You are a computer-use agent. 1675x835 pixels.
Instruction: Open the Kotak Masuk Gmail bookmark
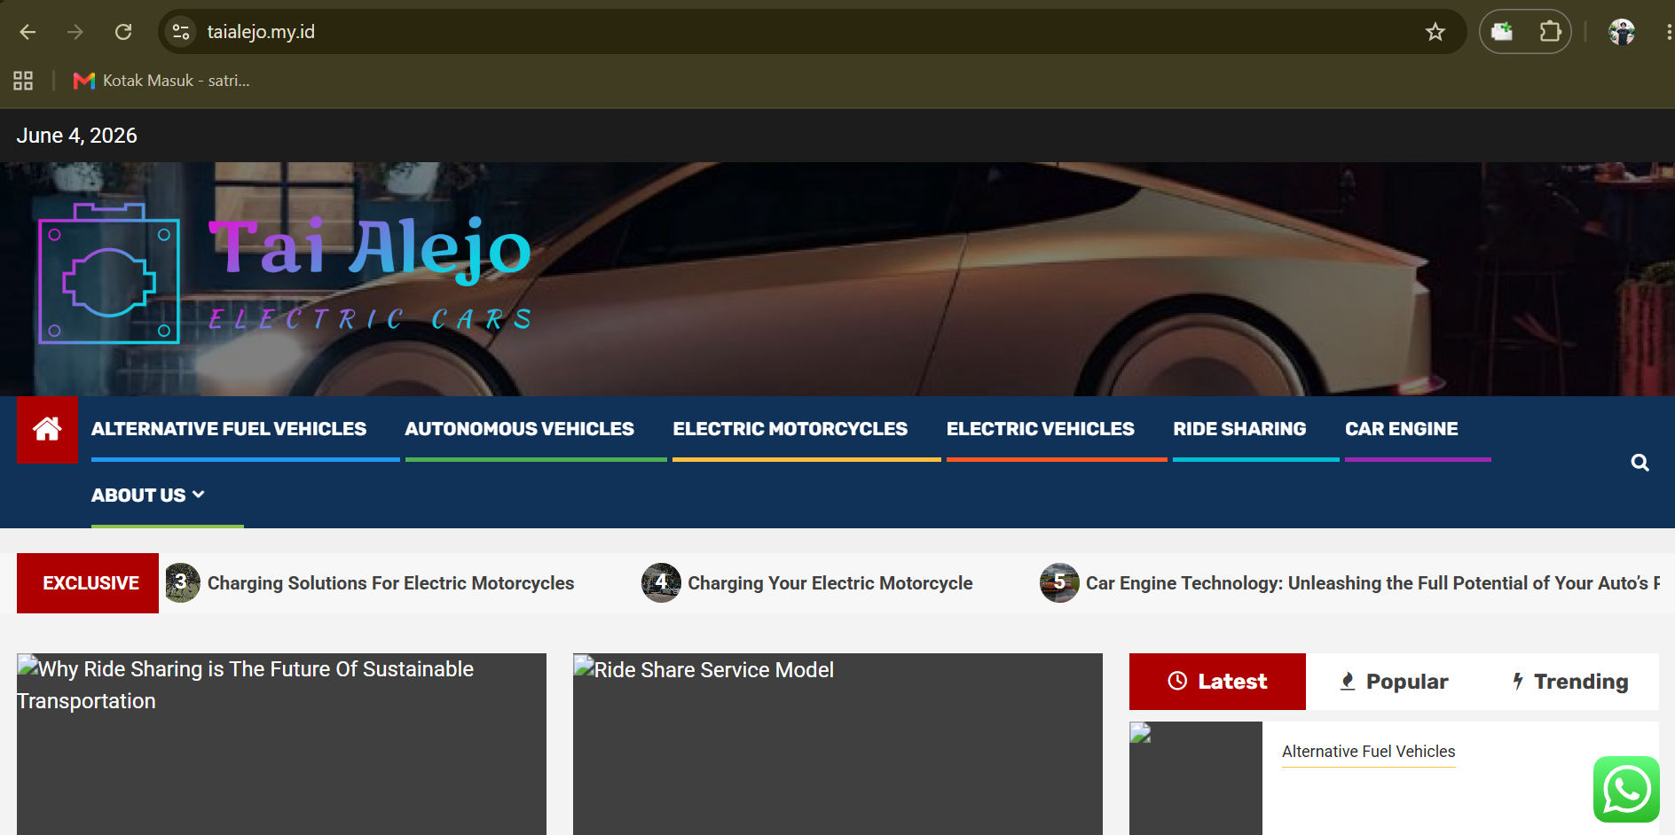161,81
